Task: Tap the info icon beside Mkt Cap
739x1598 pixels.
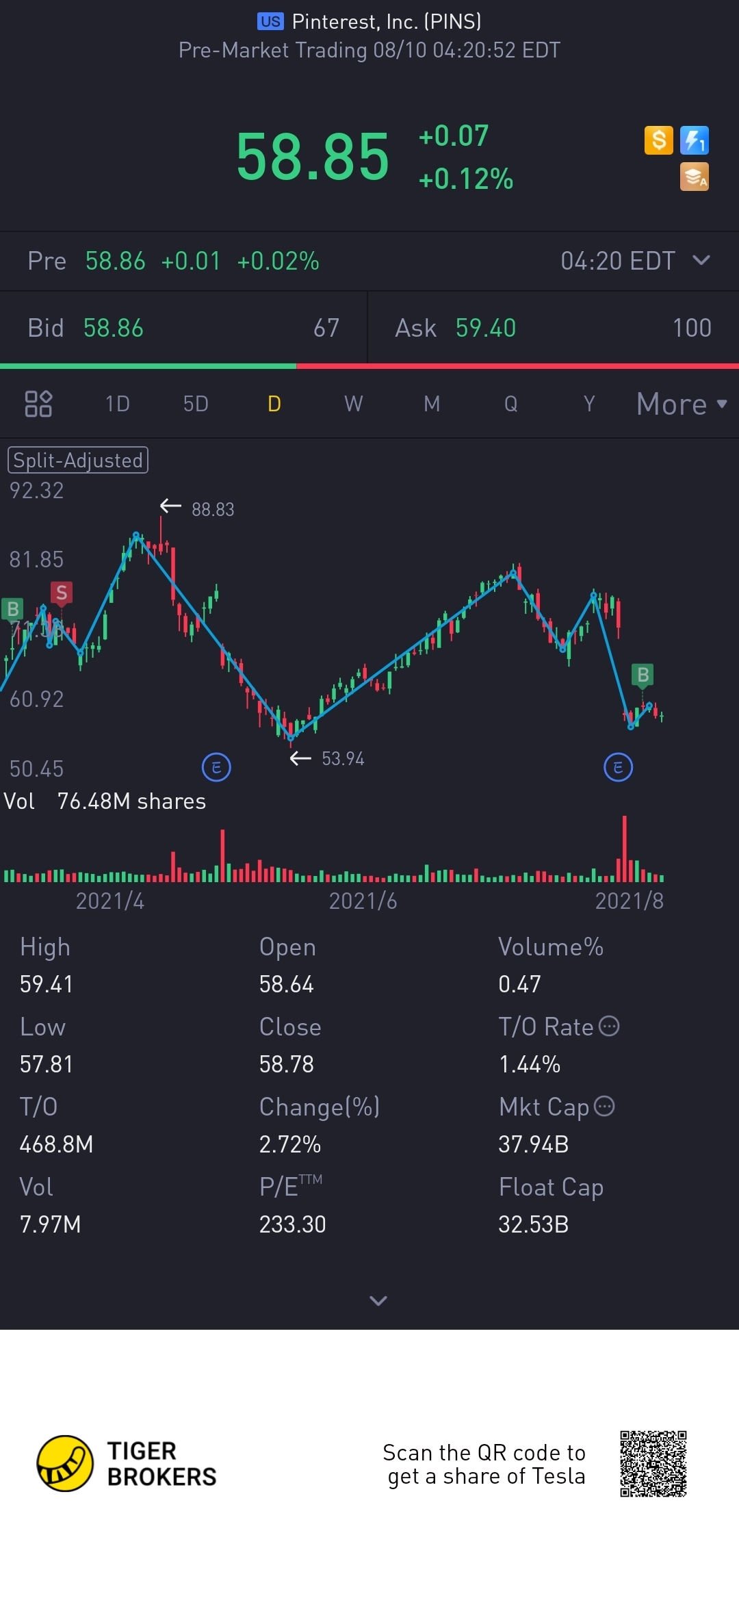Action: (x=604, y=1106)
